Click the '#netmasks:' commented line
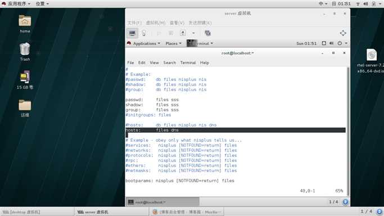 click(181, 170)
